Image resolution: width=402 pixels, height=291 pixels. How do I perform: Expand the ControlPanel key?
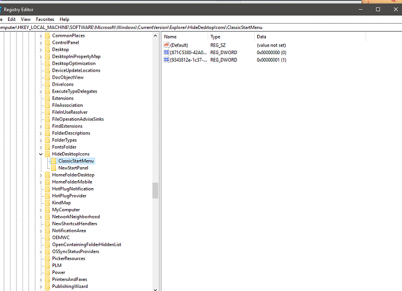pos(41,43)
